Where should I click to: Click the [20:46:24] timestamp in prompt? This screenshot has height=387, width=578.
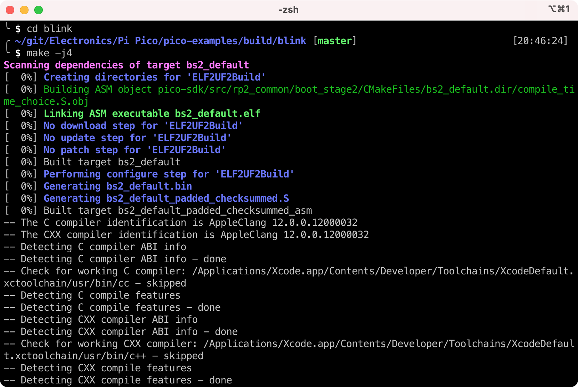(x=540, y=41)
